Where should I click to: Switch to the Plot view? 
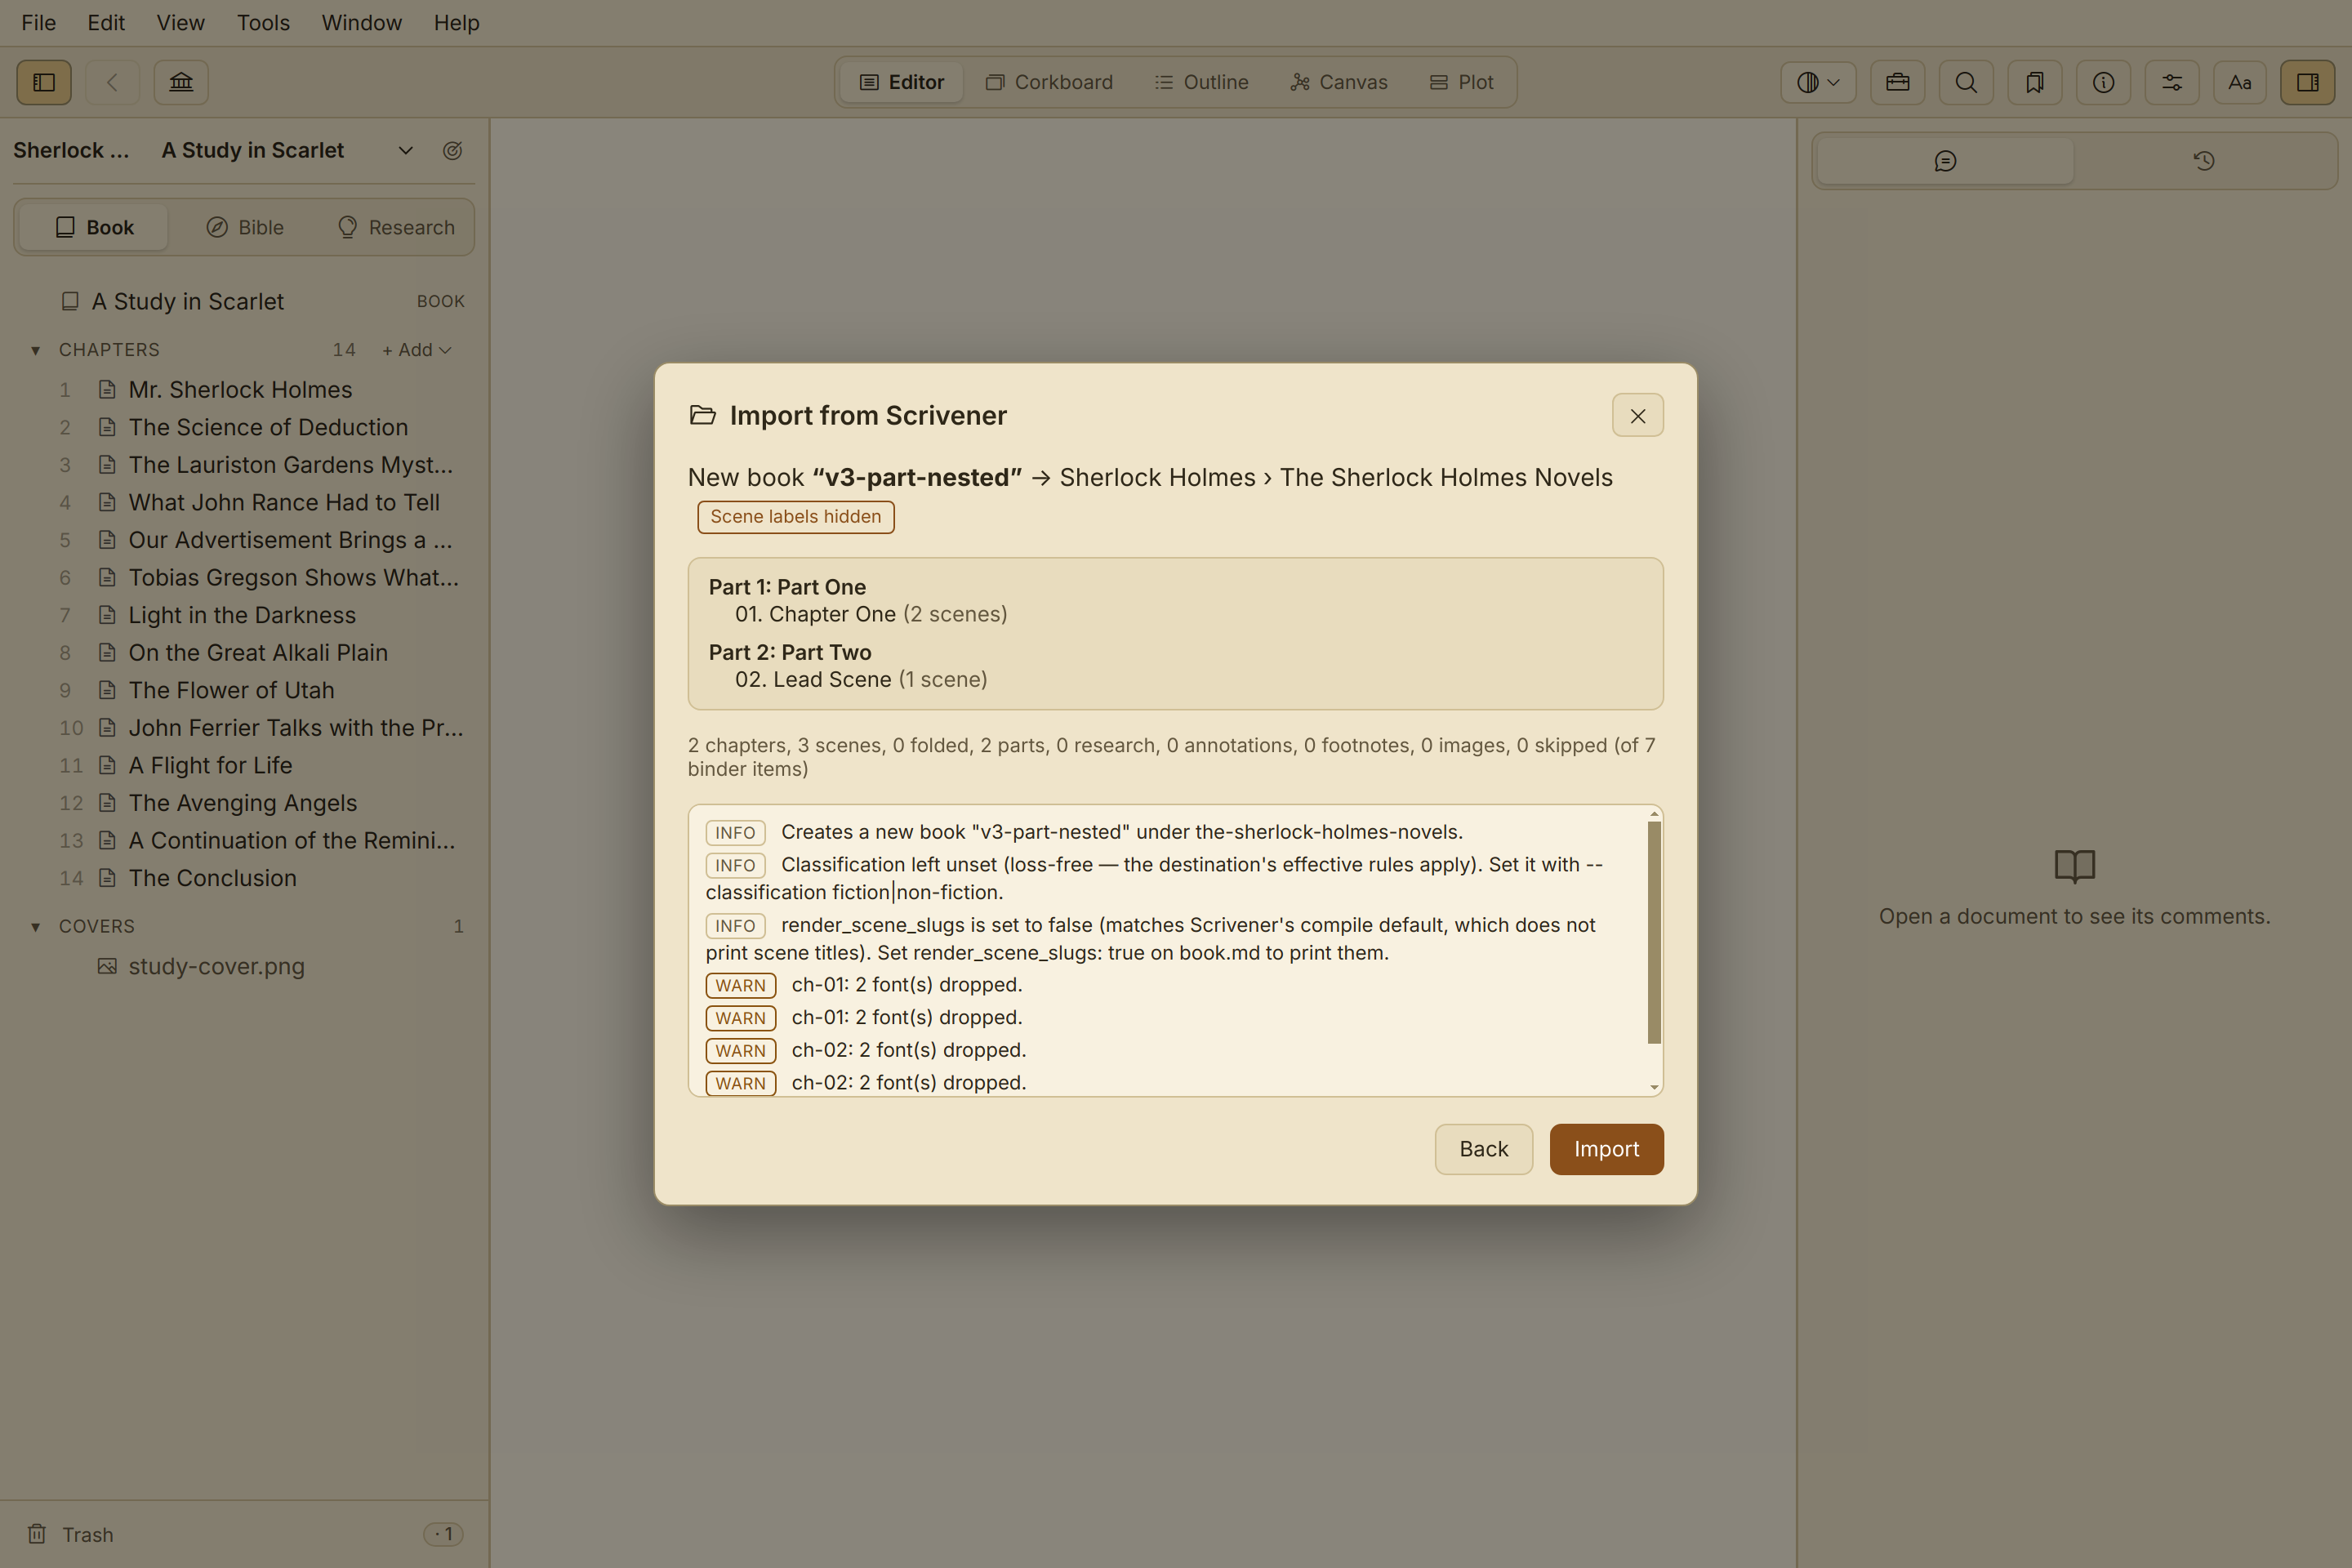tap(1461, 82)
